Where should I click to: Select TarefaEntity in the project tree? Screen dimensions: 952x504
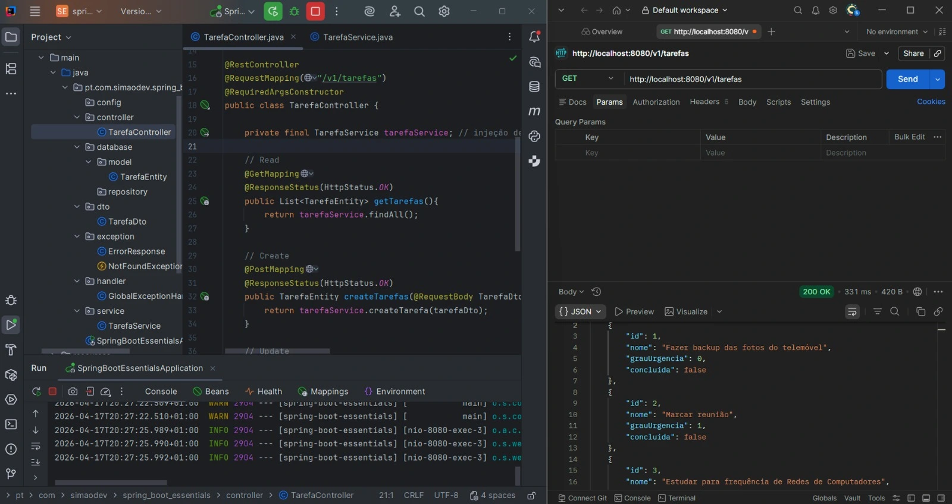(x=137, y=177)
